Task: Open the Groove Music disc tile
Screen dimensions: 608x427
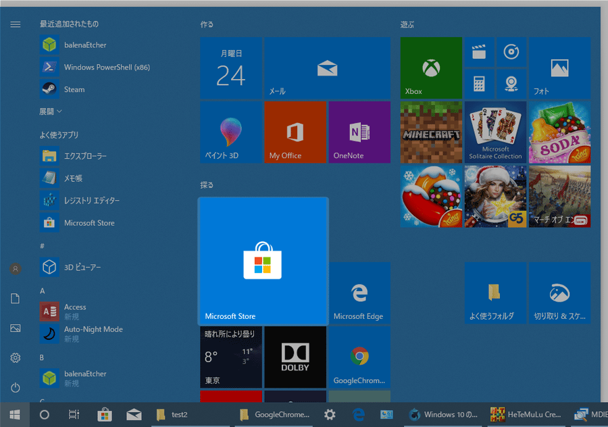Action: (x=511, y=51)
